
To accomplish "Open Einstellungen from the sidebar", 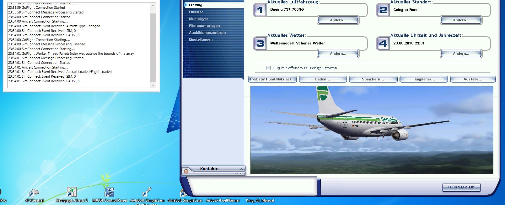I will 201,39.
